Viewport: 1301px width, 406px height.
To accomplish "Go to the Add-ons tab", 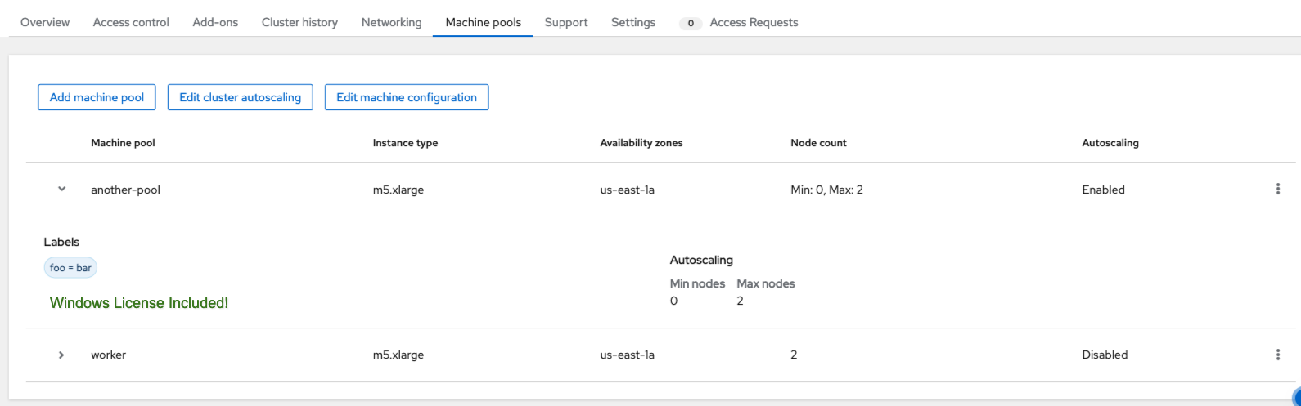I will 215,22.
